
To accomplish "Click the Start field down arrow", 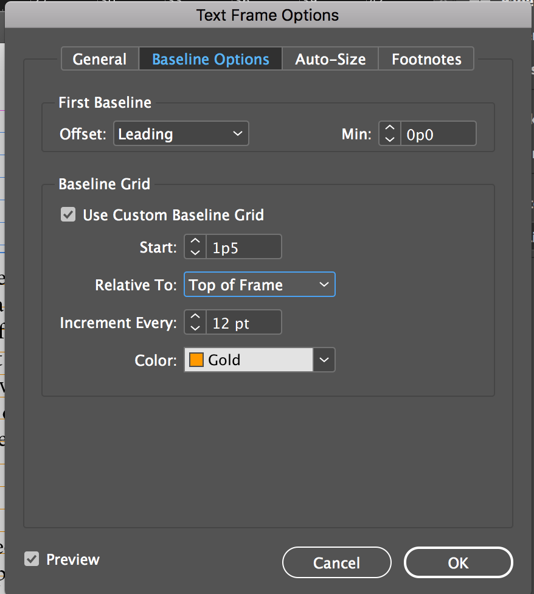I will [195, 252].
